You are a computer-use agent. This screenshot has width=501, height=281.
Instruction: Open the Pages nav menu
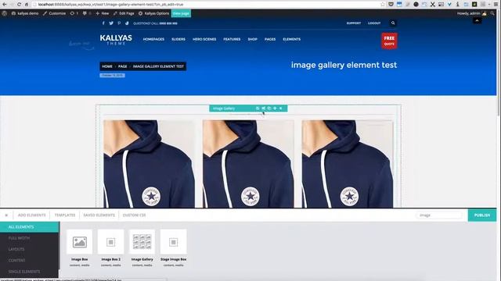pos(270,39)
